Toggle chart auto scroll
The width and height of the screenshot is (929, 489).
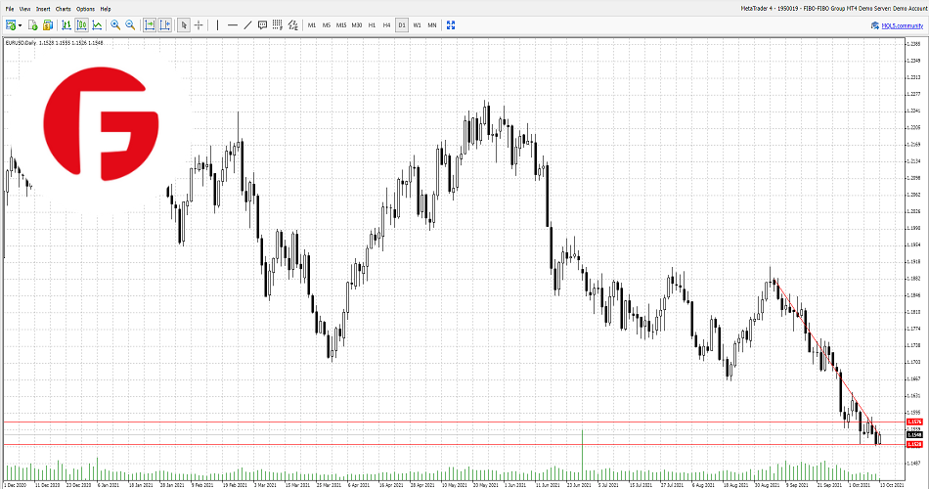pos(149,24)
